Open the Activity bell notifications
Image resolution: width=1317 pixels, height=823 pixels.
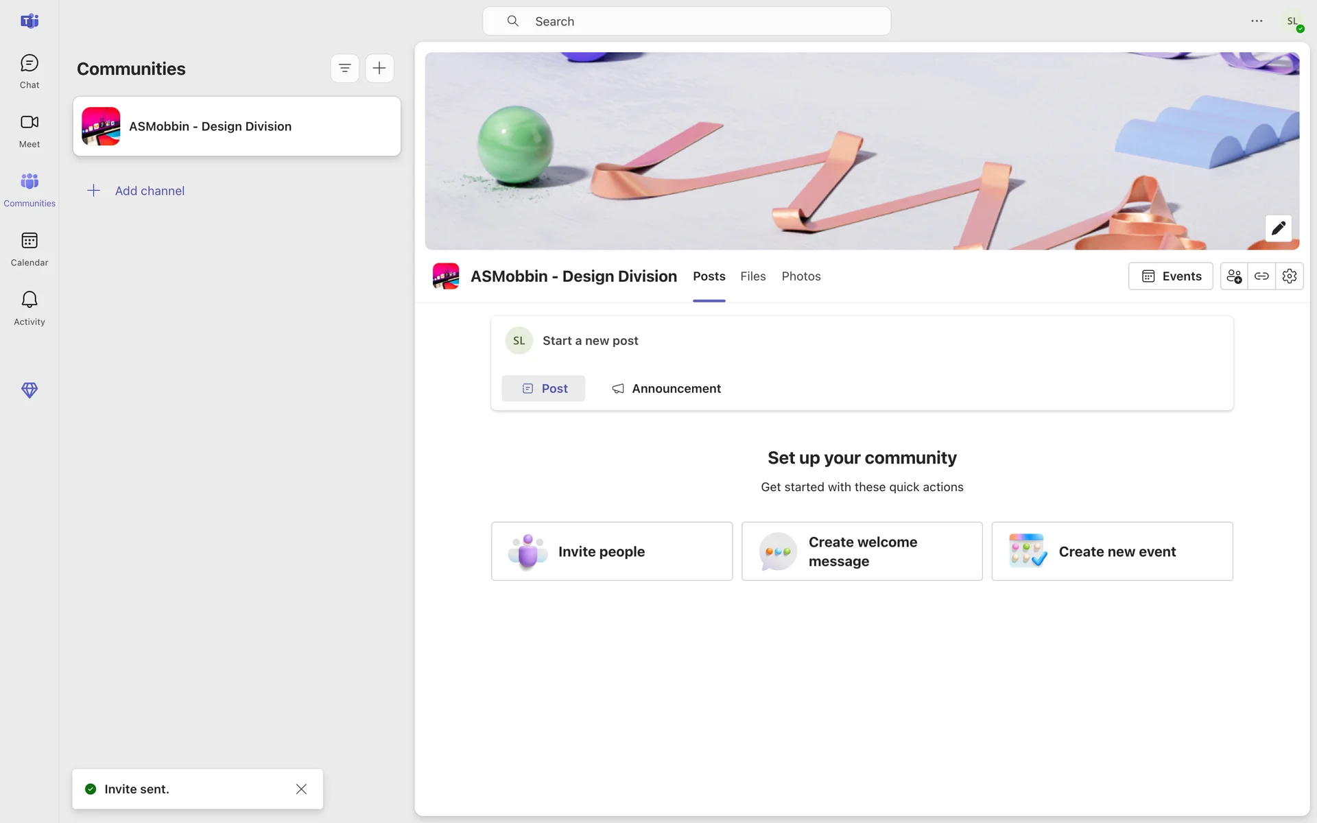pos(29,308)
